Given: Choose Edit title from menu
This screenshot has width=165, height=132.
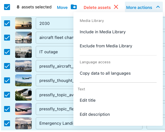Looking at the screenshot, I should tap(88, 100).
